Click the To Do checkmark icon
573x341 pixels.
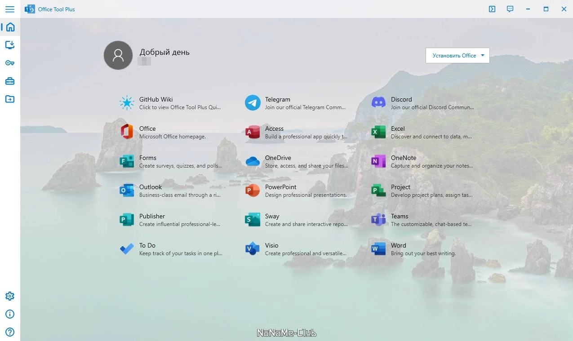pyautogui.click(x=127, y=249)
